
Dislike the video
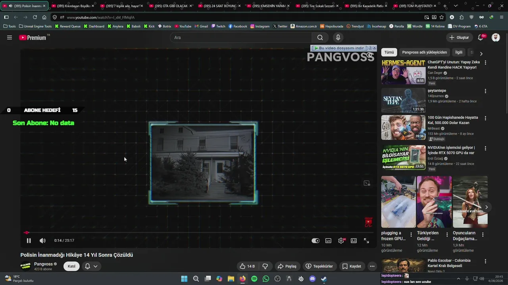tap(265, 266)
